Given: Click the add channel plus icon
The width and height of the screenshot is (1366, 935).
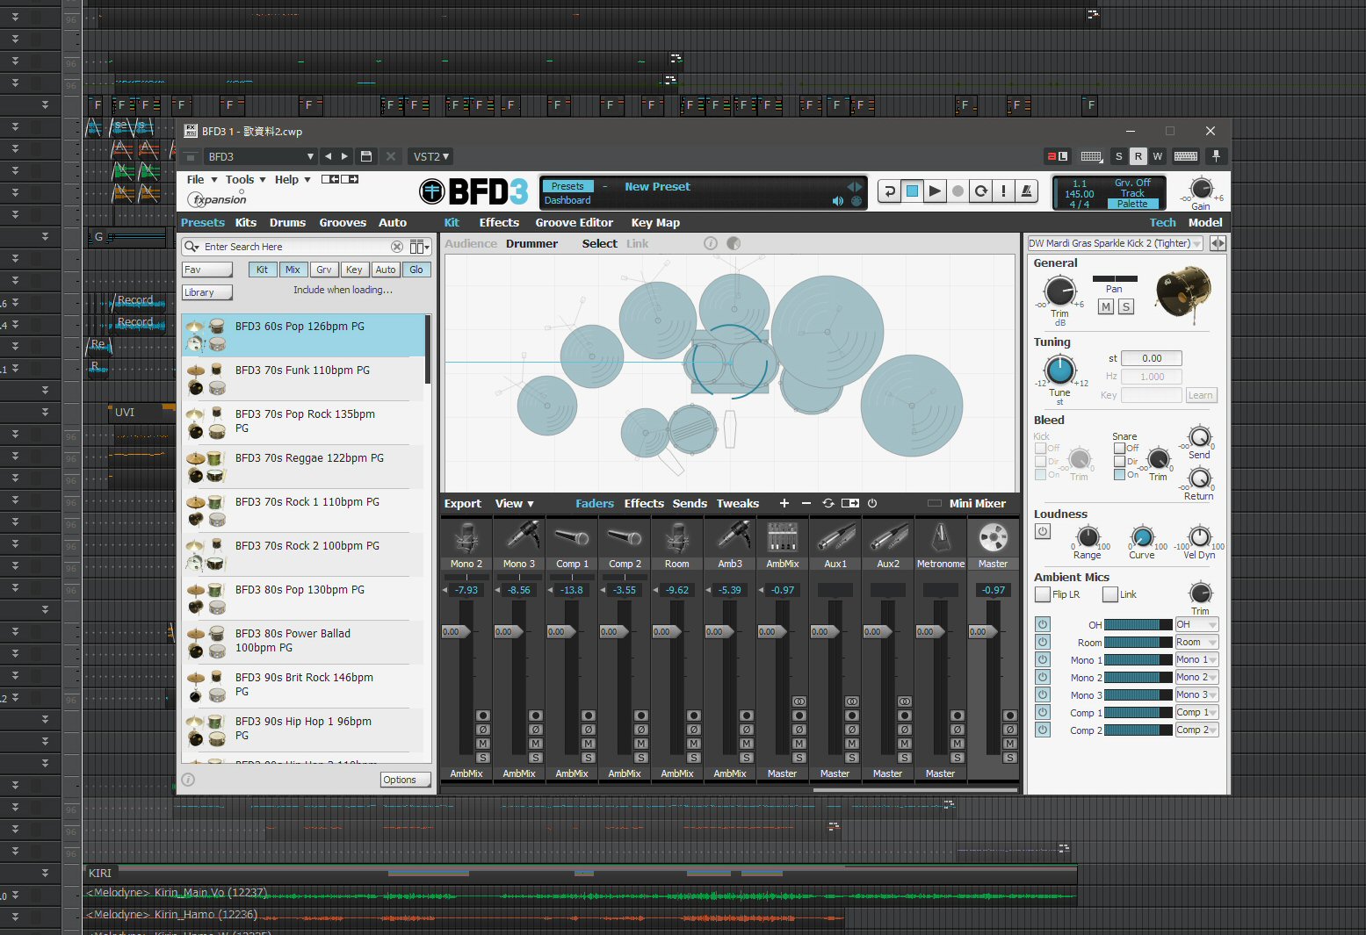Looking at the screenshot, I should tap(784, 503).
